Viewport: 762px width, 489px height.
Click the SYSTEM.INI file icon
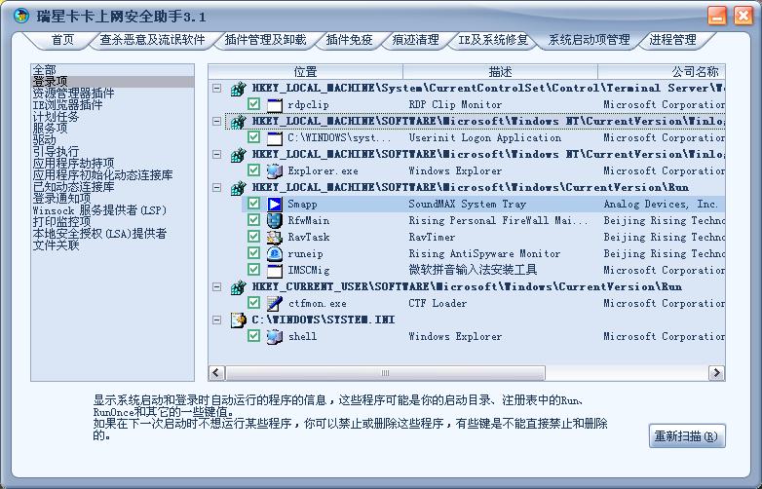[x=238, y=320]
